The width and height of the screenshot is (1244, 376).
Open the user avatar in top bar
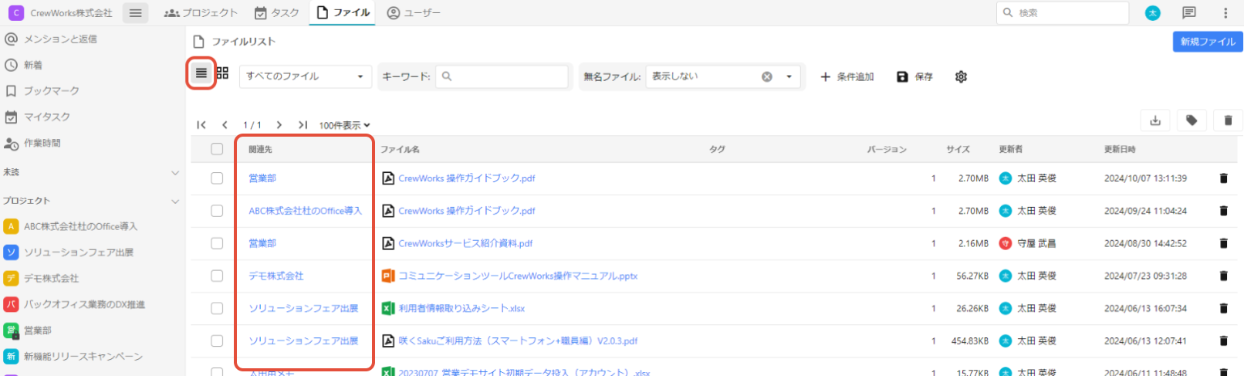coord(1153,13)
